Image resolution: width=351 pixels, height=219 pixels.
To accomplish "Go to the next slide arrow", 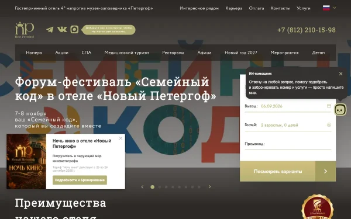I will point(209,187).
